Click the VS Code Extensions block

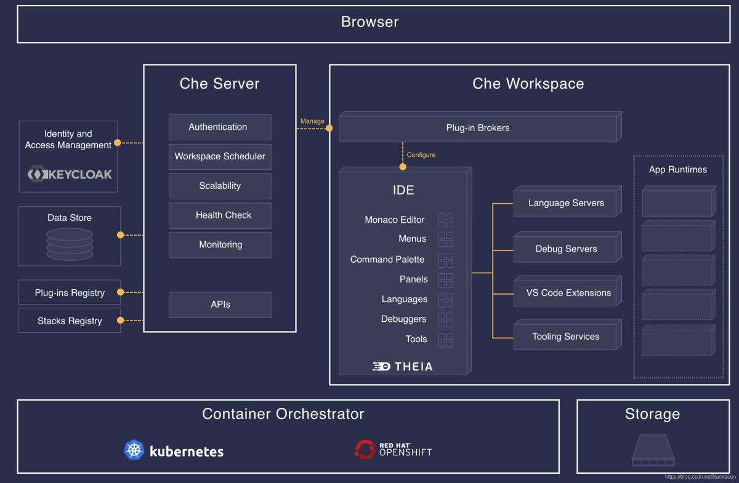(x=567, y=293)
